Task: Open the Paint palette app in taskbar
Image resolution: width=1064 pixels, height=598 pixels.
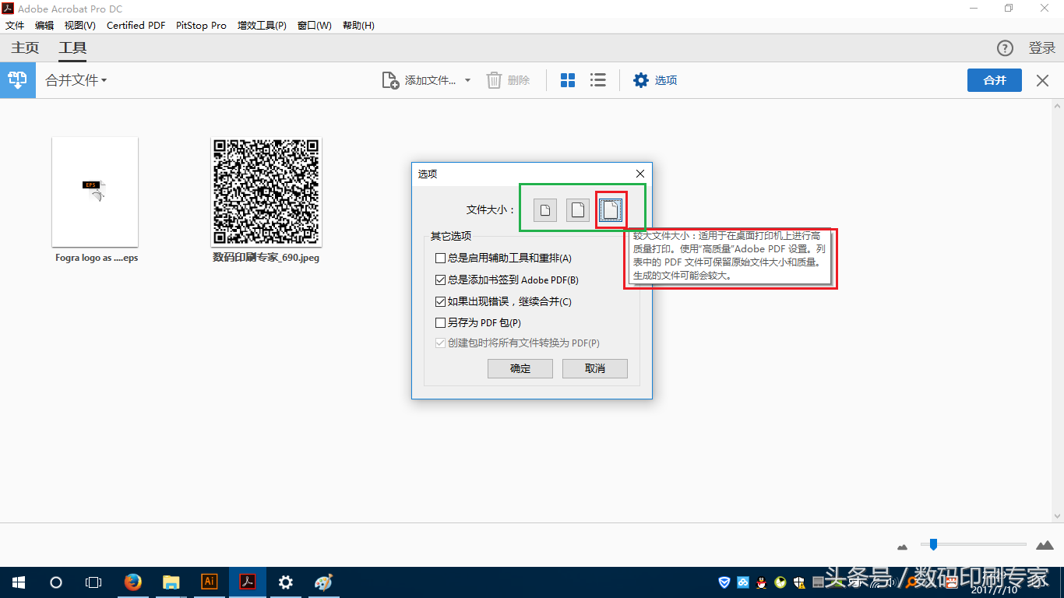Action: [323, 582]
